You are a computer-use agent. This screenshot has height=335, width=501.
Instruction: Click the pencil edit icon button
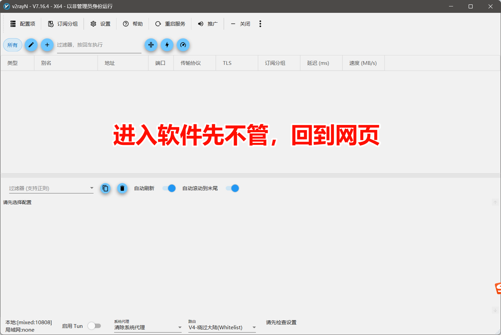(x=31, y=45)
